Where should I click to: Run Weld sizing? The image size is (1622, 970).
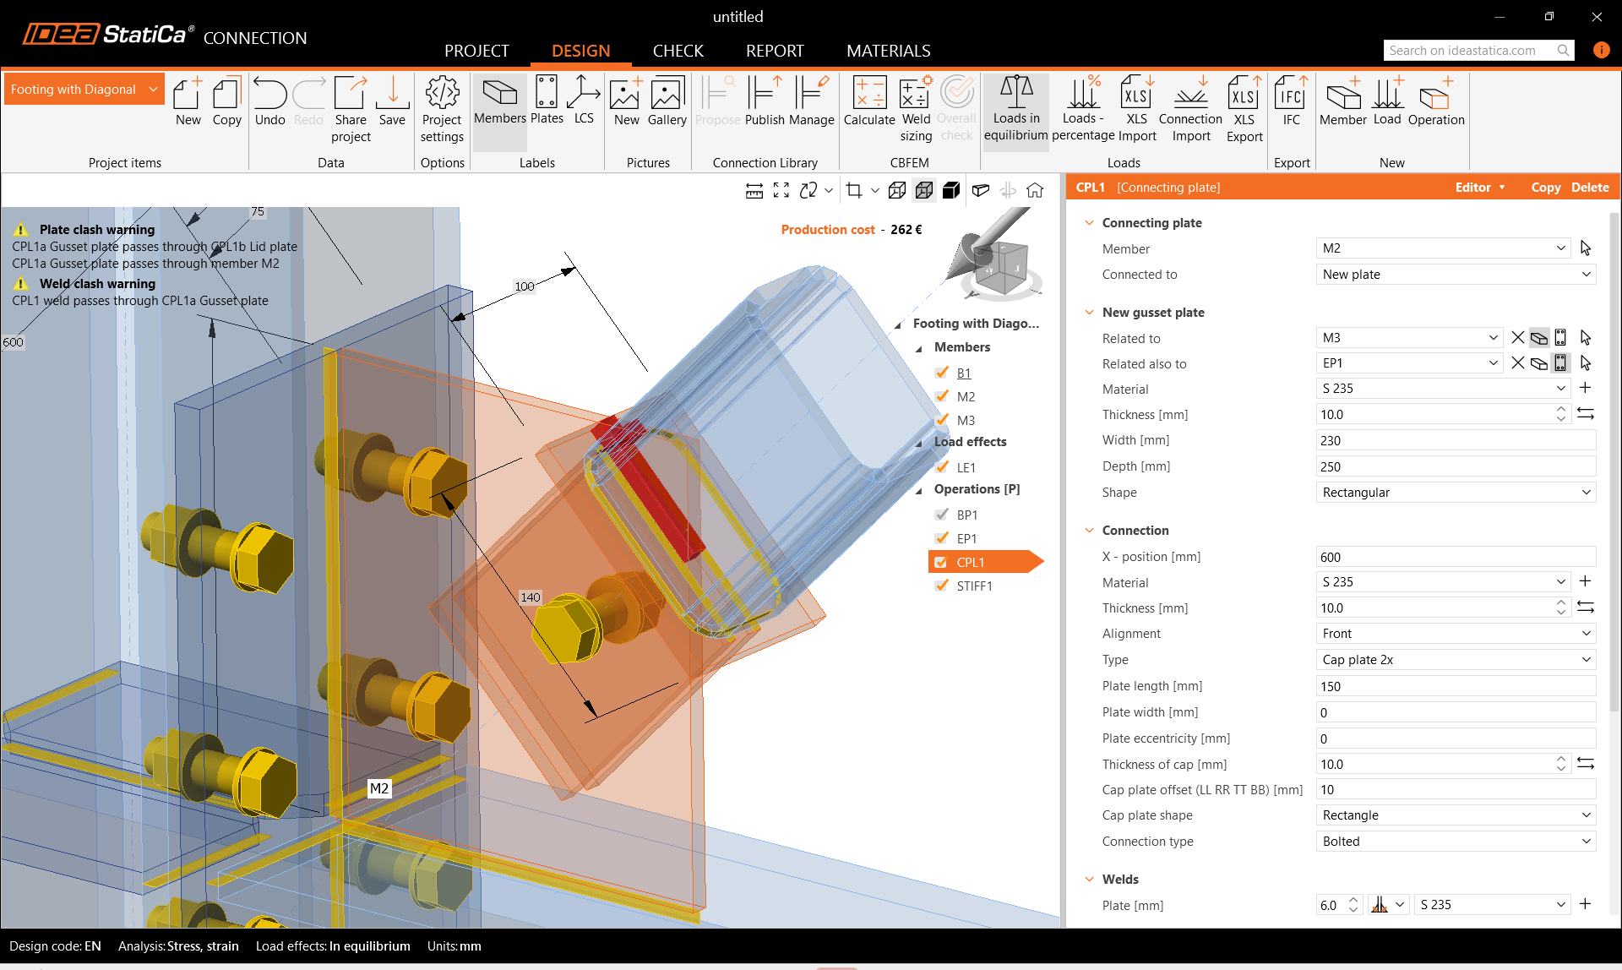tap(916, 110)
